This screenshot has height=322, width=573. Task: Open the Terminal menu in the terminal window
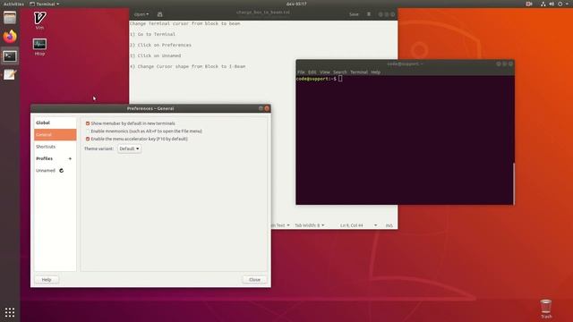click(359, 72)
